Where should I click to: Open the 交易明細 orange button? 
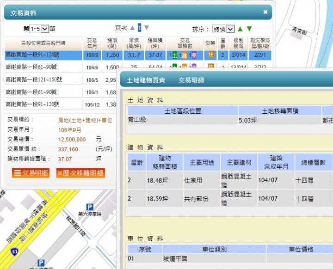click(x=31, y=173)
